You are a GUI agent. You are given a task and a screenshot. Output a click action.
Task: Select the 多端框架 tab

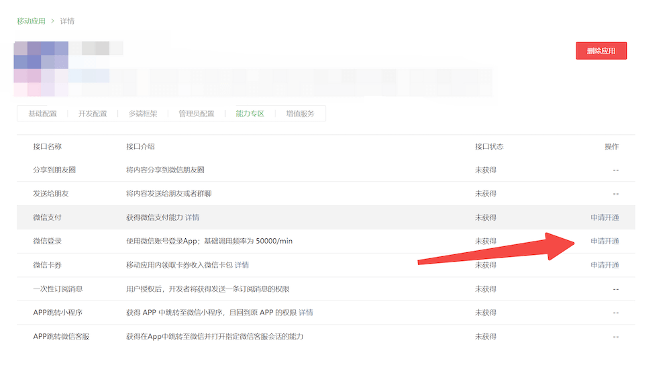pyautogui.click(x=143, y=114)
